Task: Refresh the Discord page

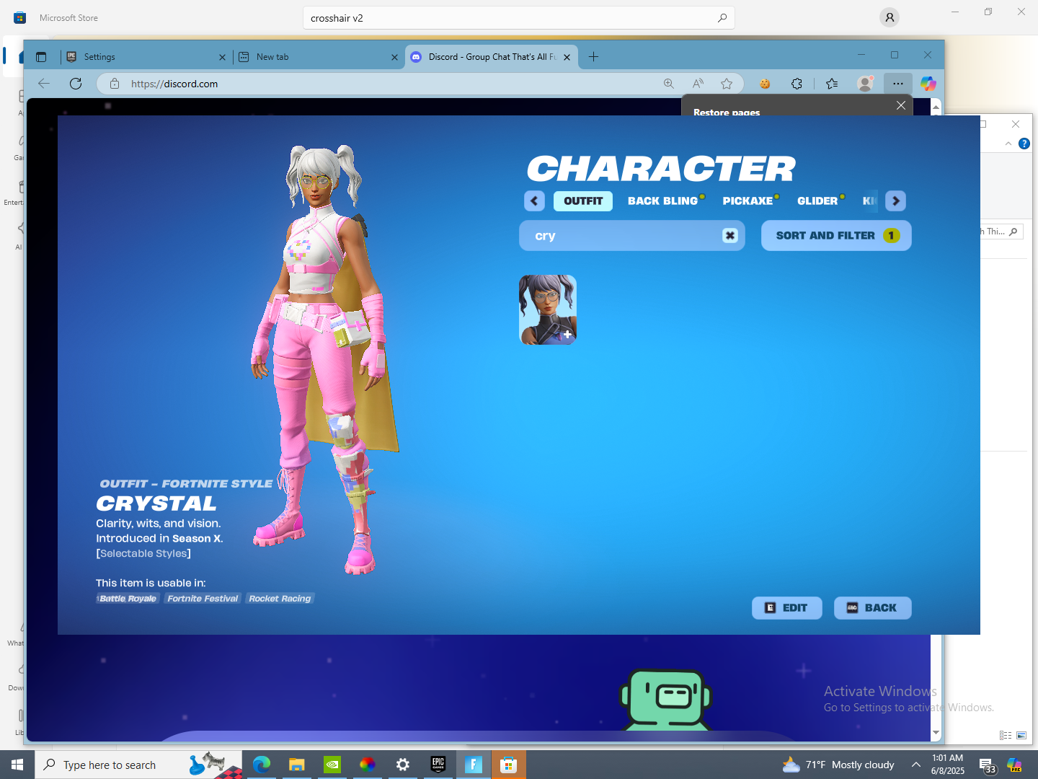Action: (76, 84)
